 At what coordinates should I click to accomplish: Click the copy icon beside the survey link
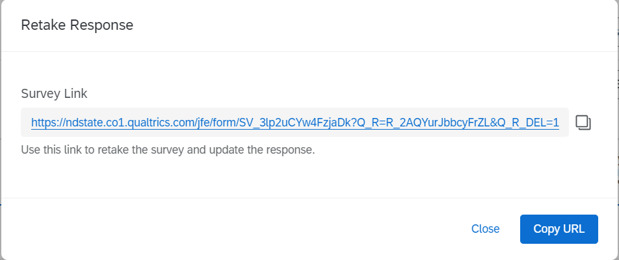[583, 123]
